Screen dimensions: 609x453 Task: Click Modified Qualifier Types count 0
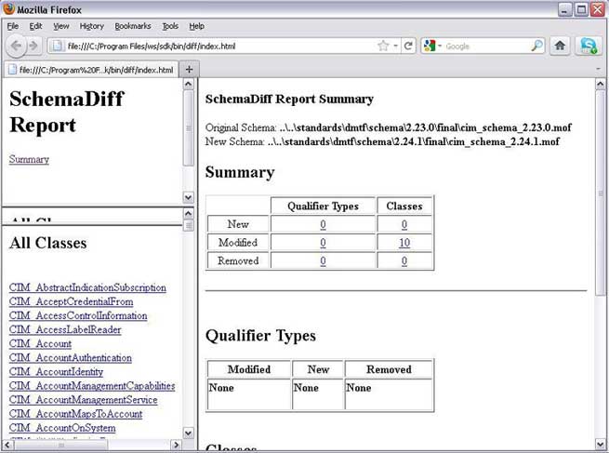point(323,243)
